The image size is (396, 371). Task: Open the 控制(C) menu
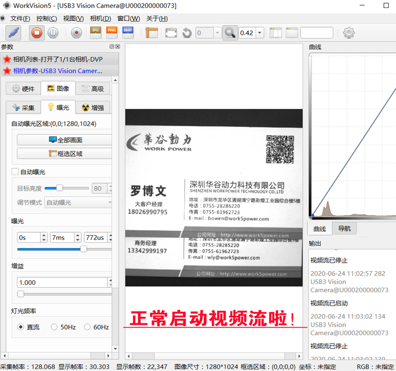pos(46,18)
